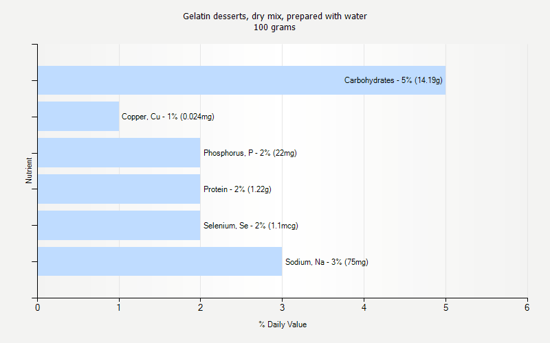Select the 'Protein - 2% (1.22g)' label
This screenshot has height=343, width=550.
click(x=237, y=189)
